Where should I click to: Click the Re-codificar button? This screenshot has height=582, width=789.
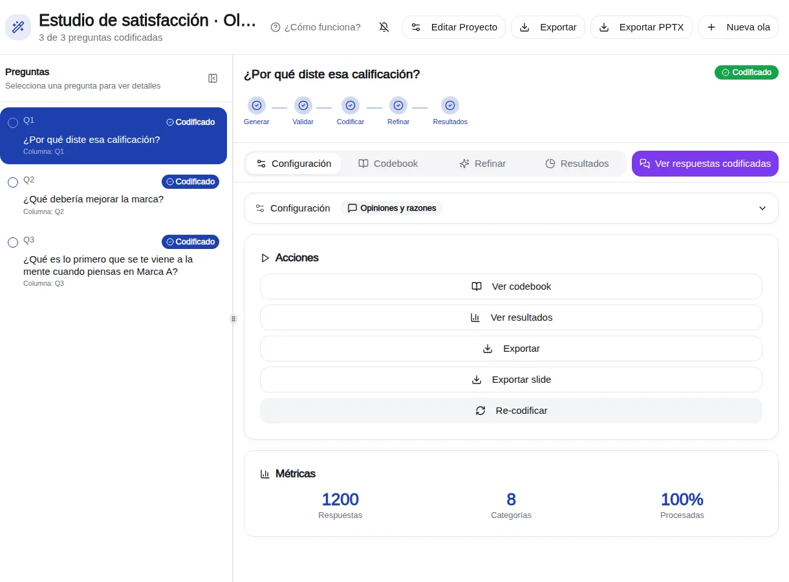coord(511,411)
